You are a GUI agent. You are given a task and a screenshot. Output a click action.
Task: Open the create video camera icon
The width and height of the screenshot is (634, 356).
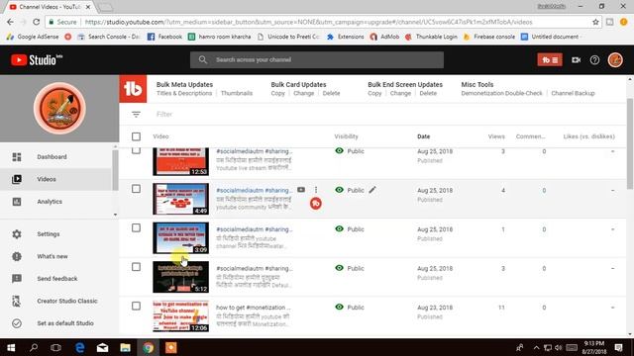577,59
